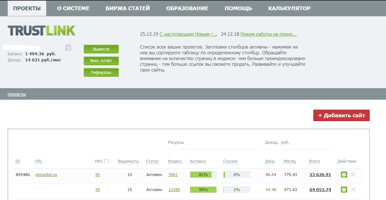The width and height of the screenshot is (386, 200).
Task: Open settings gear for gimarket.ru row
Action: 344,174
